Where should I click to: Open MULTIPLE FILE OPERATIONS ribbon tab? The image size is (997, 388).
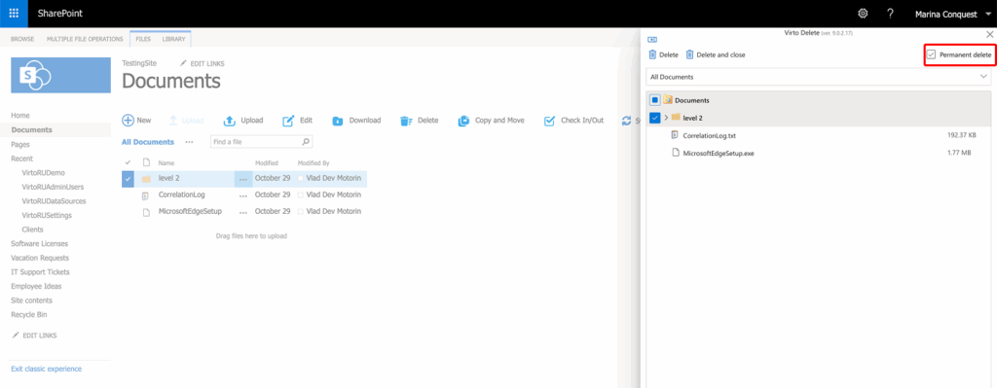pos(85,39)
